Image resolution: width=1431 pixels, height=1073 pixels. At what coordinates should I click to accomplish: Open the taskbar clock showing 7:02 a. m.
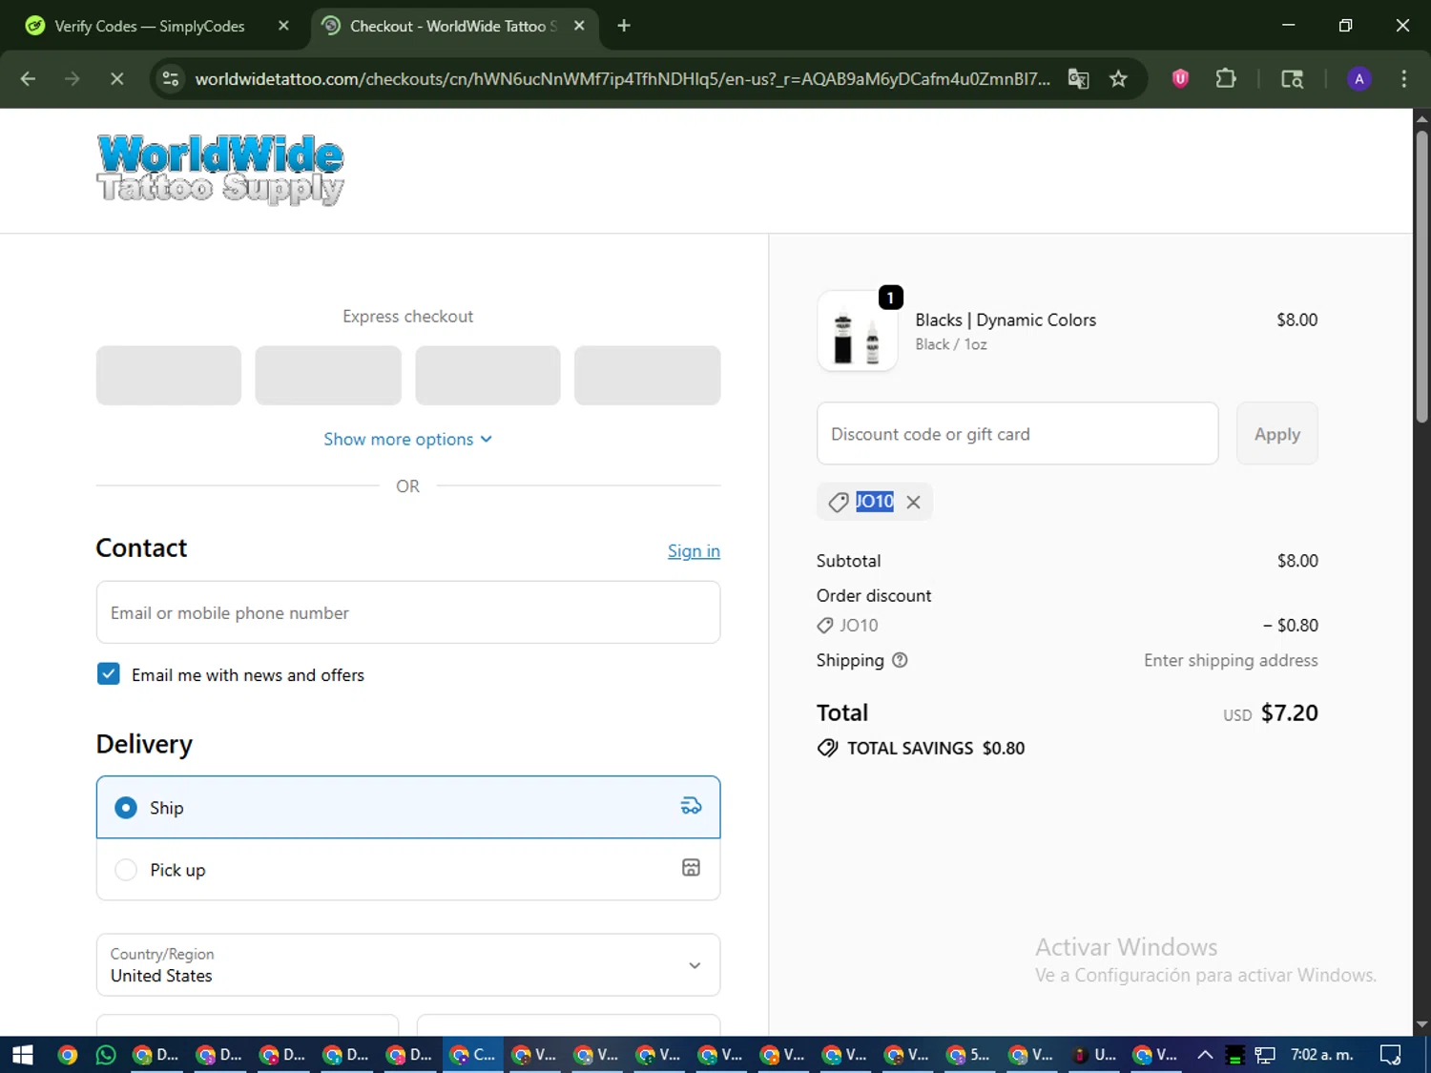1322,1055
